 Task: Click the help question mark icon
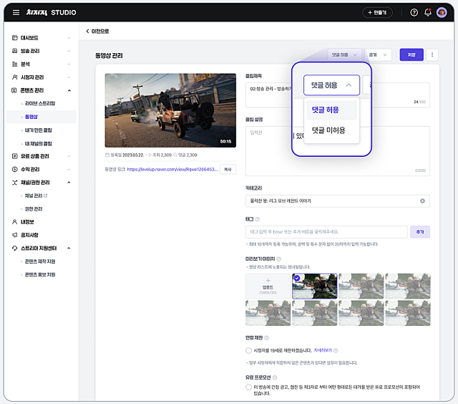pyautogui.click(x=414, y=12)
